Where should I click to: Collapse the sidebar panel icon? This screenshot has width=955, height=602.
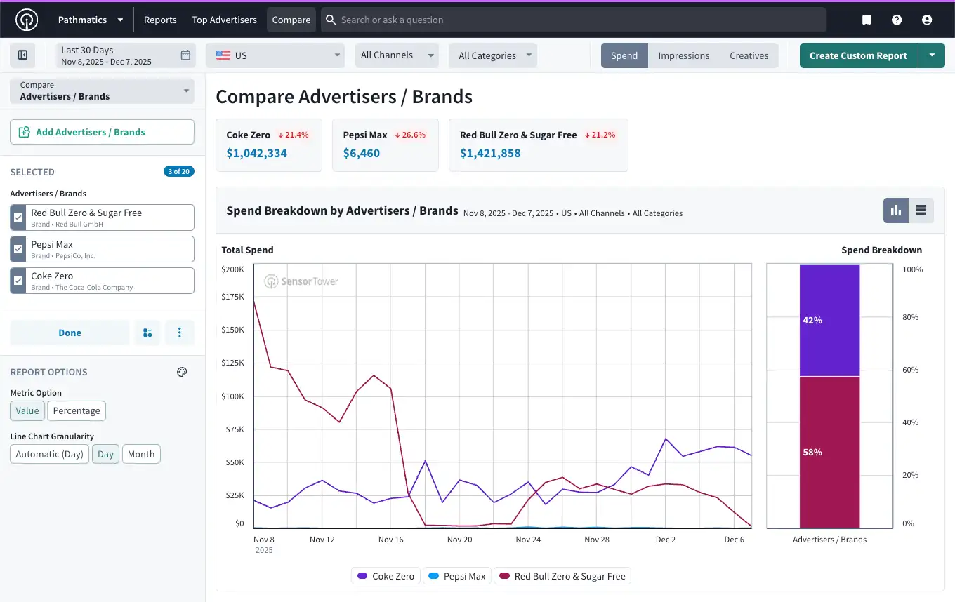pyautogui.click(x=22, y=55)
